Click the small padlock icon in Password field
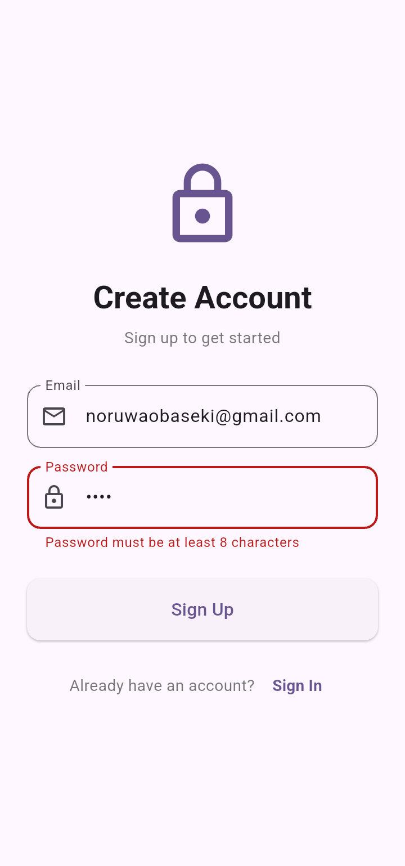This screenshot has width=405, height=866. 54,497
